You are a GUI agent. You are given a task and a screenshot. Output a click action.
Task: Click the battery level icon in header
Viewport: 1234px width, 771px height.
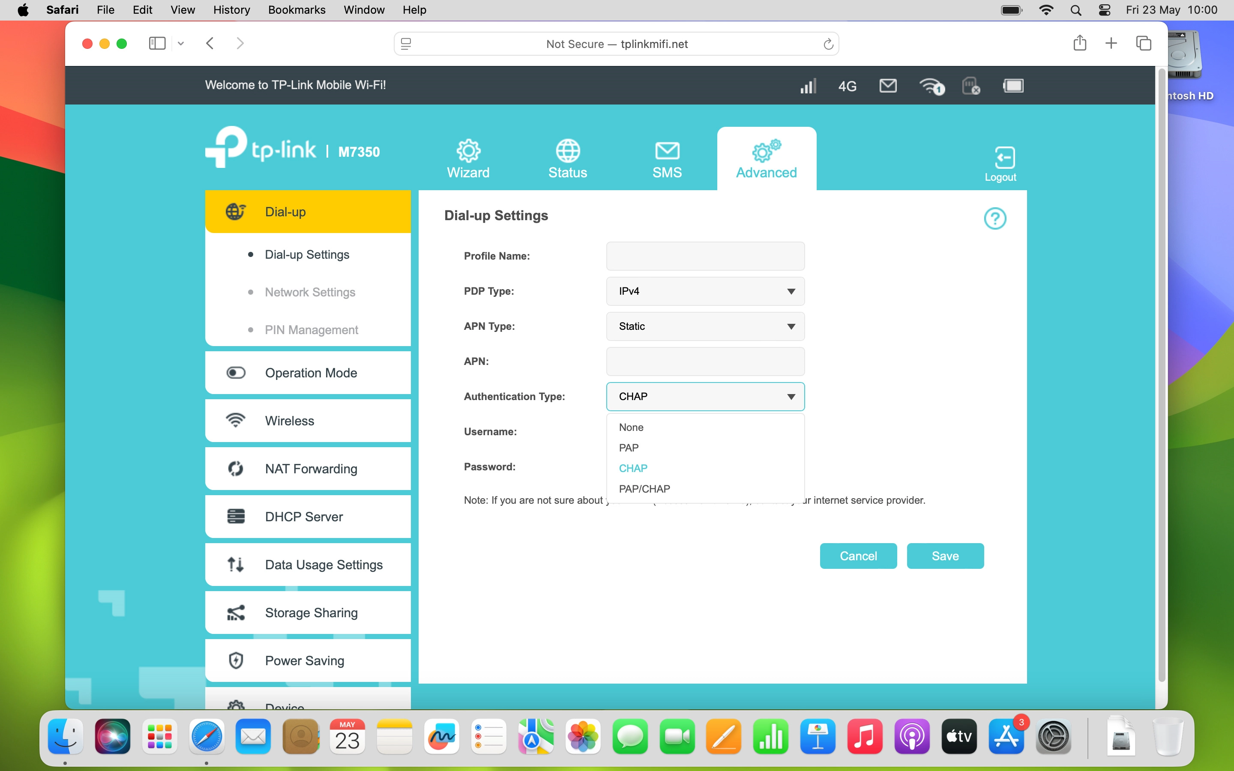point(1013,86)
